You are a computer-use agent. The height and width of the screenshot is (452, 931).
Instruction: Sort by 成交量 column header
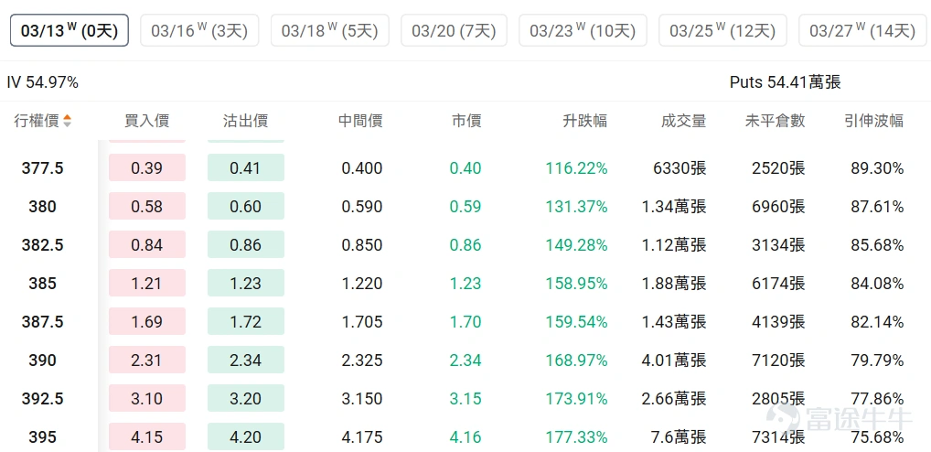pos(683,121)
